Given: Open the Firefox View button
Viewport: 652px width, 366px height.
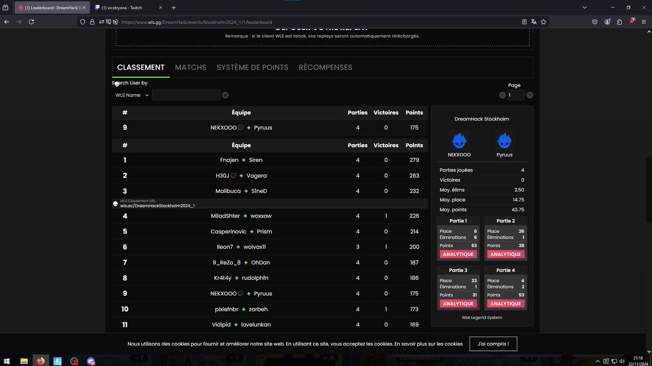Looking at the screenshot, I should [x=5, y=8].
